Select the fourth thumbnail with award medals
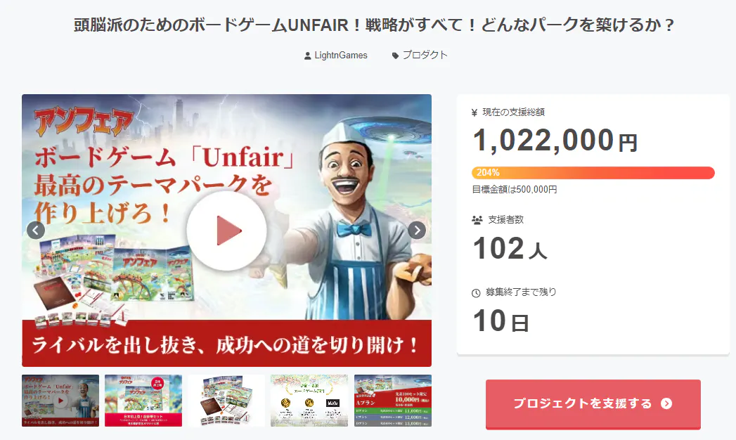 point(309,401)
